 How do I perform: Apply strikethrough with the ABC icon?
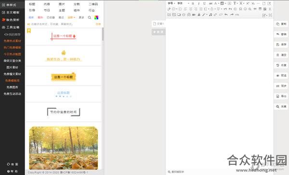click(210, 3)
